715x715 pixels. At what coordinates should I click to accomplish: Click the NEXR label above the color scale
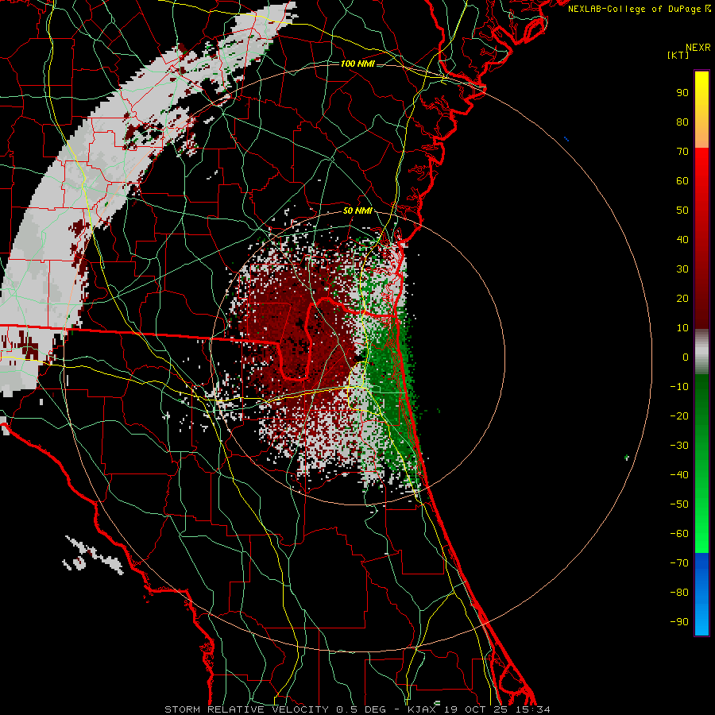coord(698,48)
